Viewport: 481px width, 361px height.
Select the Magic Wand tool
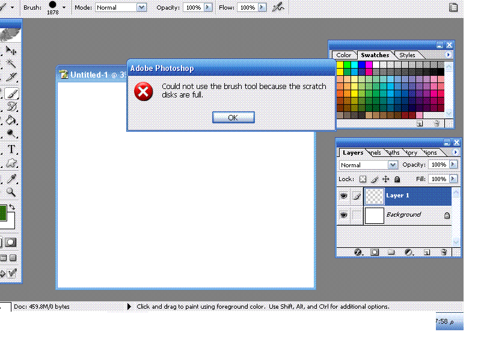[x=11, y=64]
